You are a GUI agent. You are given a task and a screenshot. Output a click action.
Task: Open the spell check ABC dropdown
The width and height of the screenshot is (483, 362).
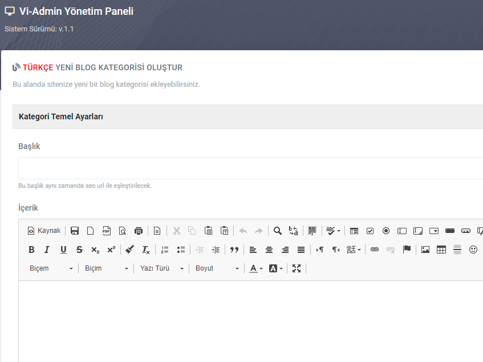pyautogui.click(x=333, y=231)
